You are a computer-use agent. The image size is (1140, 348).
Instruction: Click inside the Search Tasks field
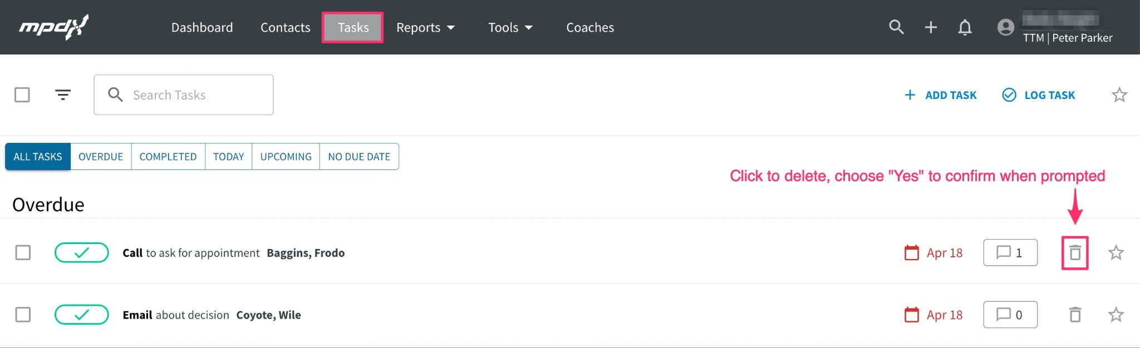[184, 95]
